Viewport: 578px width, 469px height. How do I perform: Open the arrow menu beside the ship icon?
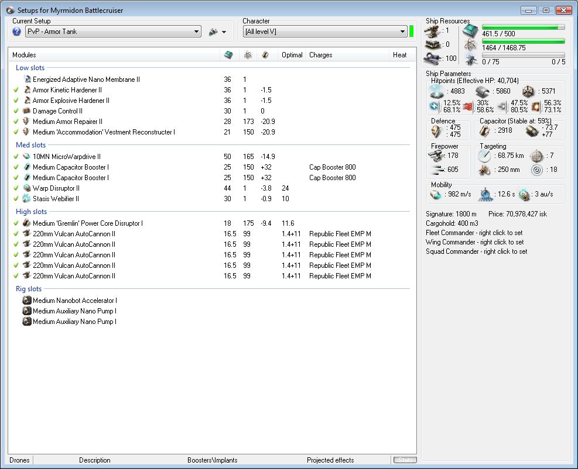(x=224, y=32)
